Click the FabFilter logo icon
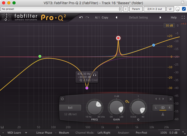The height and width of the screenshot is (136, 187). (x=6, y=17)
